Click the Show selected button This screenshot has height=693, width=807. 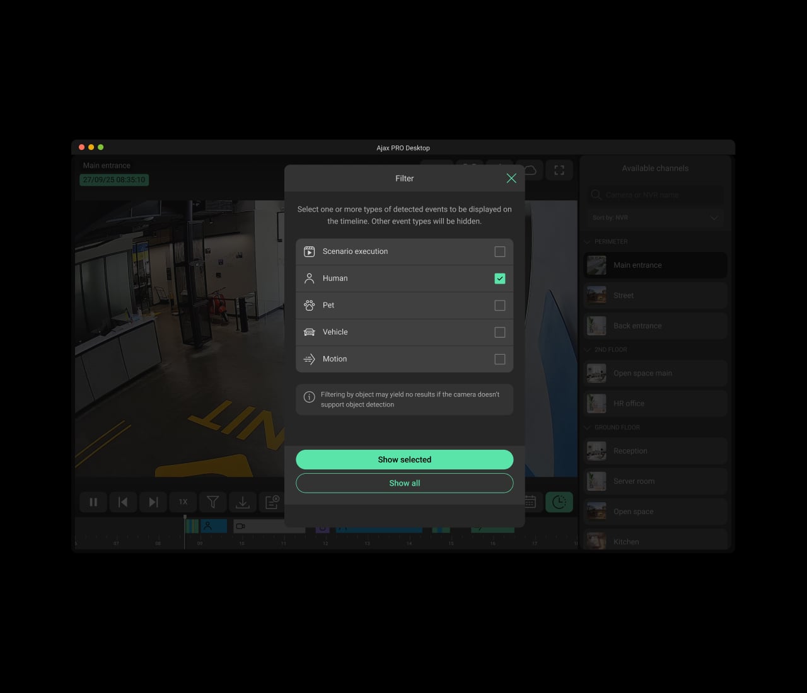pos(404,459)
